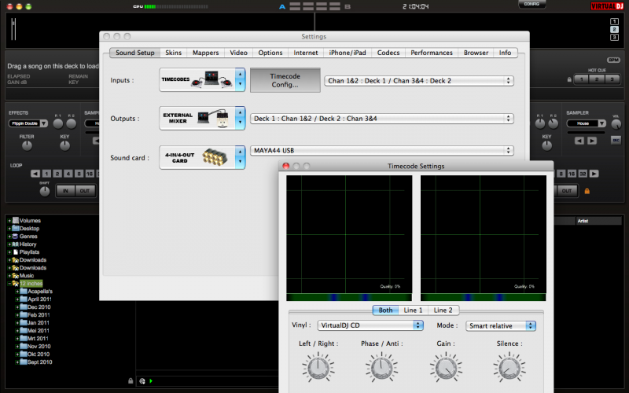Viewport: 629px width, 393px height.
Task: Click the left-deck loop IN button
Action: [x=65, y=191]
